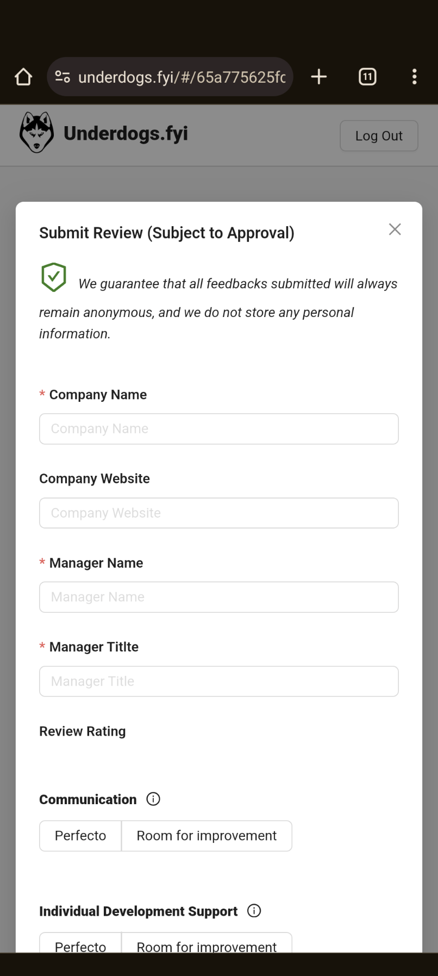Show info for Communication rating
Screen dimensions: 438x976
[x=153, y=799]
